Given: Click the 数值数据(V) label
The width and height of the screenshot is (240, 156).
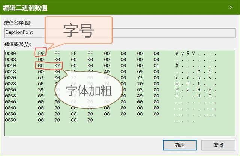Looking at the screenshot, I should click(x=18, y=44).
